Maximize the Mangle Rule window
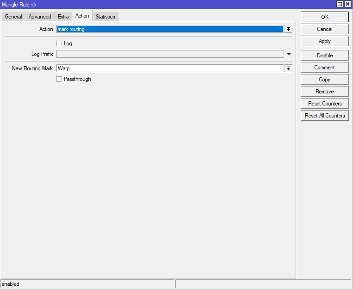 click(x=340, y=4)
